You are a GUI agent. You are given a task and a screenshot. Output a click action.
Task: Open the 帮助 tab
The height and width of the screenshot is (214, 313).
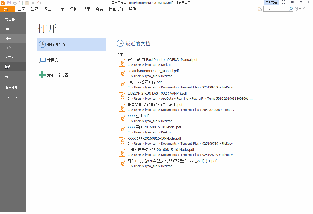(x=132, y=9)
